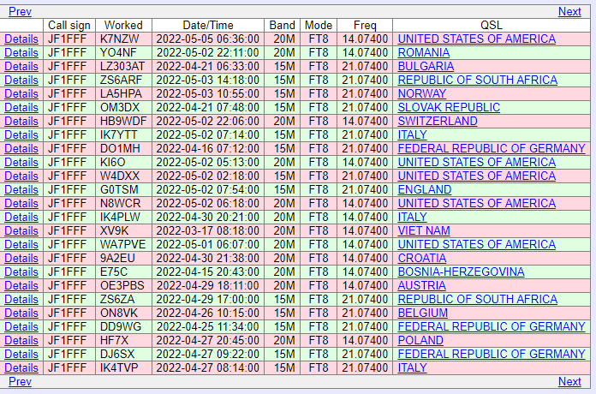
Task: Select the QSL column header
Action: pyautogui.click(x=491, y=25)
